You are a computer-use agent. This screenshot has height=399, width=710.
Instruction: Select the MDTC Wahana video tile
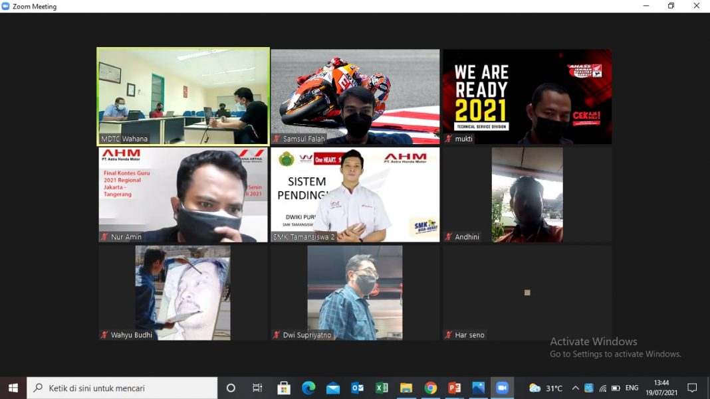click(183, 96)
